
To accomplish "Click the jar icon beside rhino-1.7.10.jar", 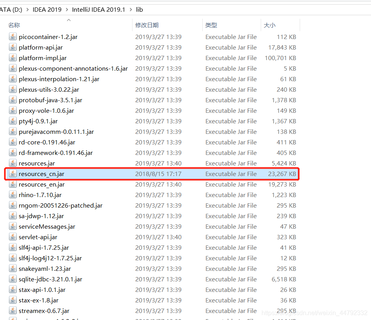I will [13, 195].
